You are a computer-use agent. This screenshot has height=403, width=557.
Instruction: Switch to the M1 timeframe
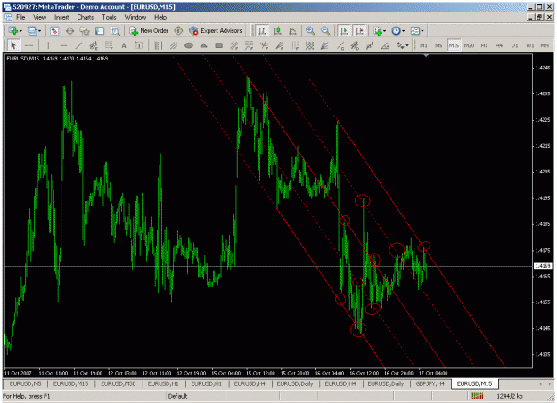click(x=423, y=45)
